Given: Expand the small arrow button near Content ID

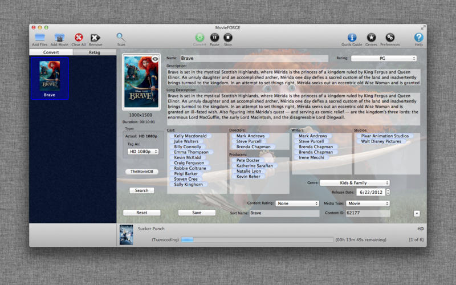Looking at the screenshot, I should coord(417,214).
